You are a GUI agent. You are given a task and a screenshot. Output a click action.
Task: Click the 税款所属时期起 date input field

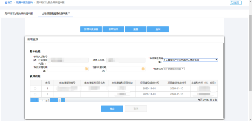(68, 69)
